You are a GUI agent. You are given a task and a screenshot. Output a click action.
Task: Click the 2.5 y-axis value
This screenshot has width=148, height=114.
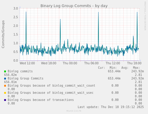click(16, 17)
